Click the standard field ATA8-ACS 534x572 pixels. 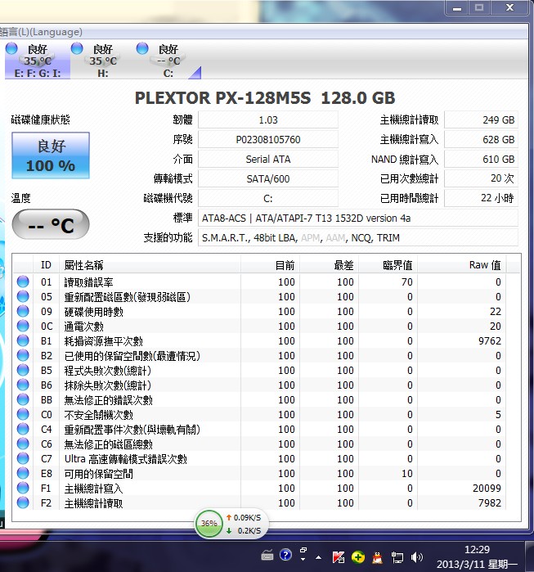(x=358, y=218)
